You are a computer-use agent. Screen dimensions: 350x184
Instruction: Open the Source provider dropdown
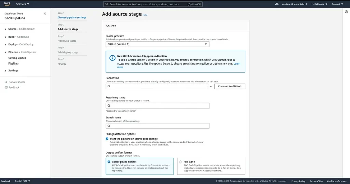[157, 44]
